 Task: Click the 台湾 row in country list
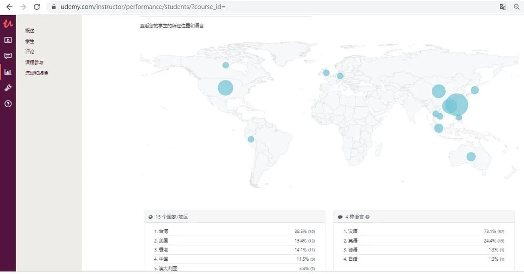[234, 232]
